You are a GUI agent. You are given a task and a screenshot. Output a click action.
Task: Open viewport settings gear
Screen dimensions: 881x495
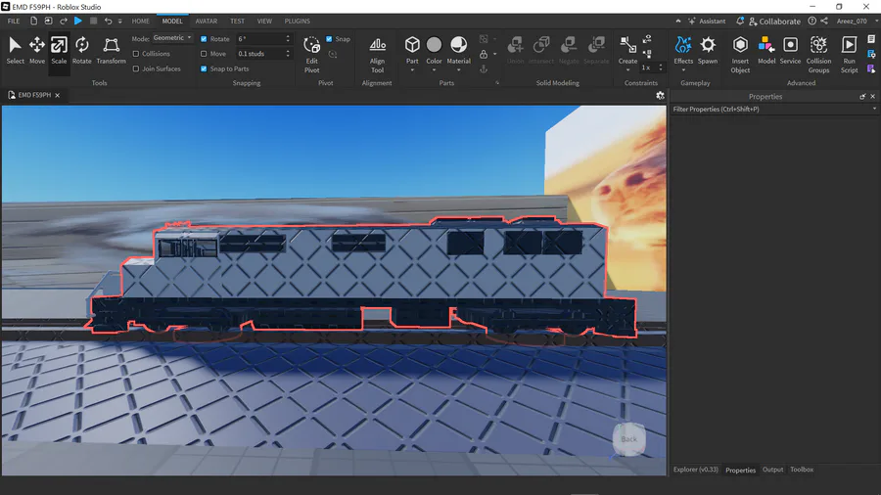660,96
